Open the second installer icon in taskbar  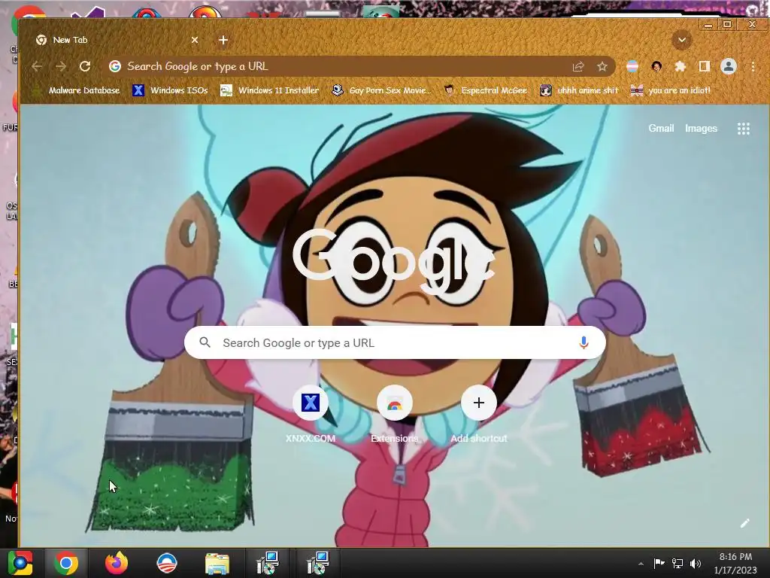[318, 563]
